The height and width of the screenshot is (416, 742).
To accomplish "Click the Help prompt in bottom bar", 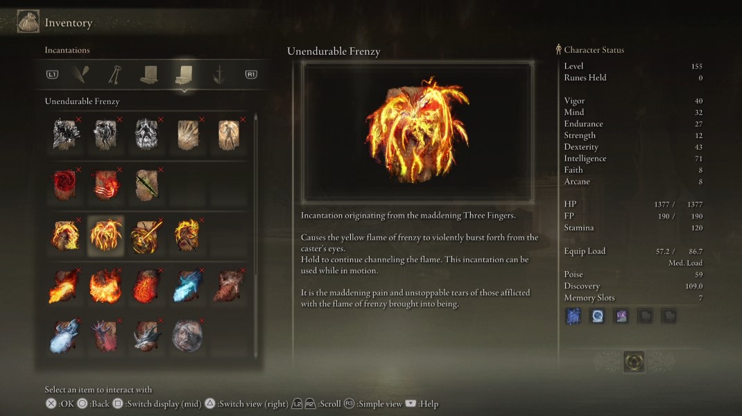I will point(422,404).
